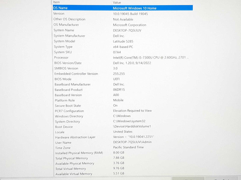The height and width of the screenshot is (180, 241).
Task: Select the BIOS Mode row label
Action: 63,79
